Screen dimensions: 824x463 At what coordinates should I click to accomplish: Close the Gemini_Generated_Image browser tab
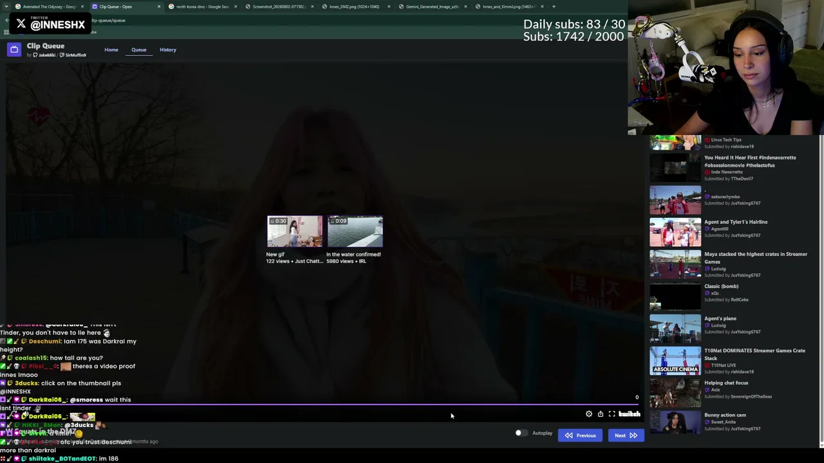[465, 6]
